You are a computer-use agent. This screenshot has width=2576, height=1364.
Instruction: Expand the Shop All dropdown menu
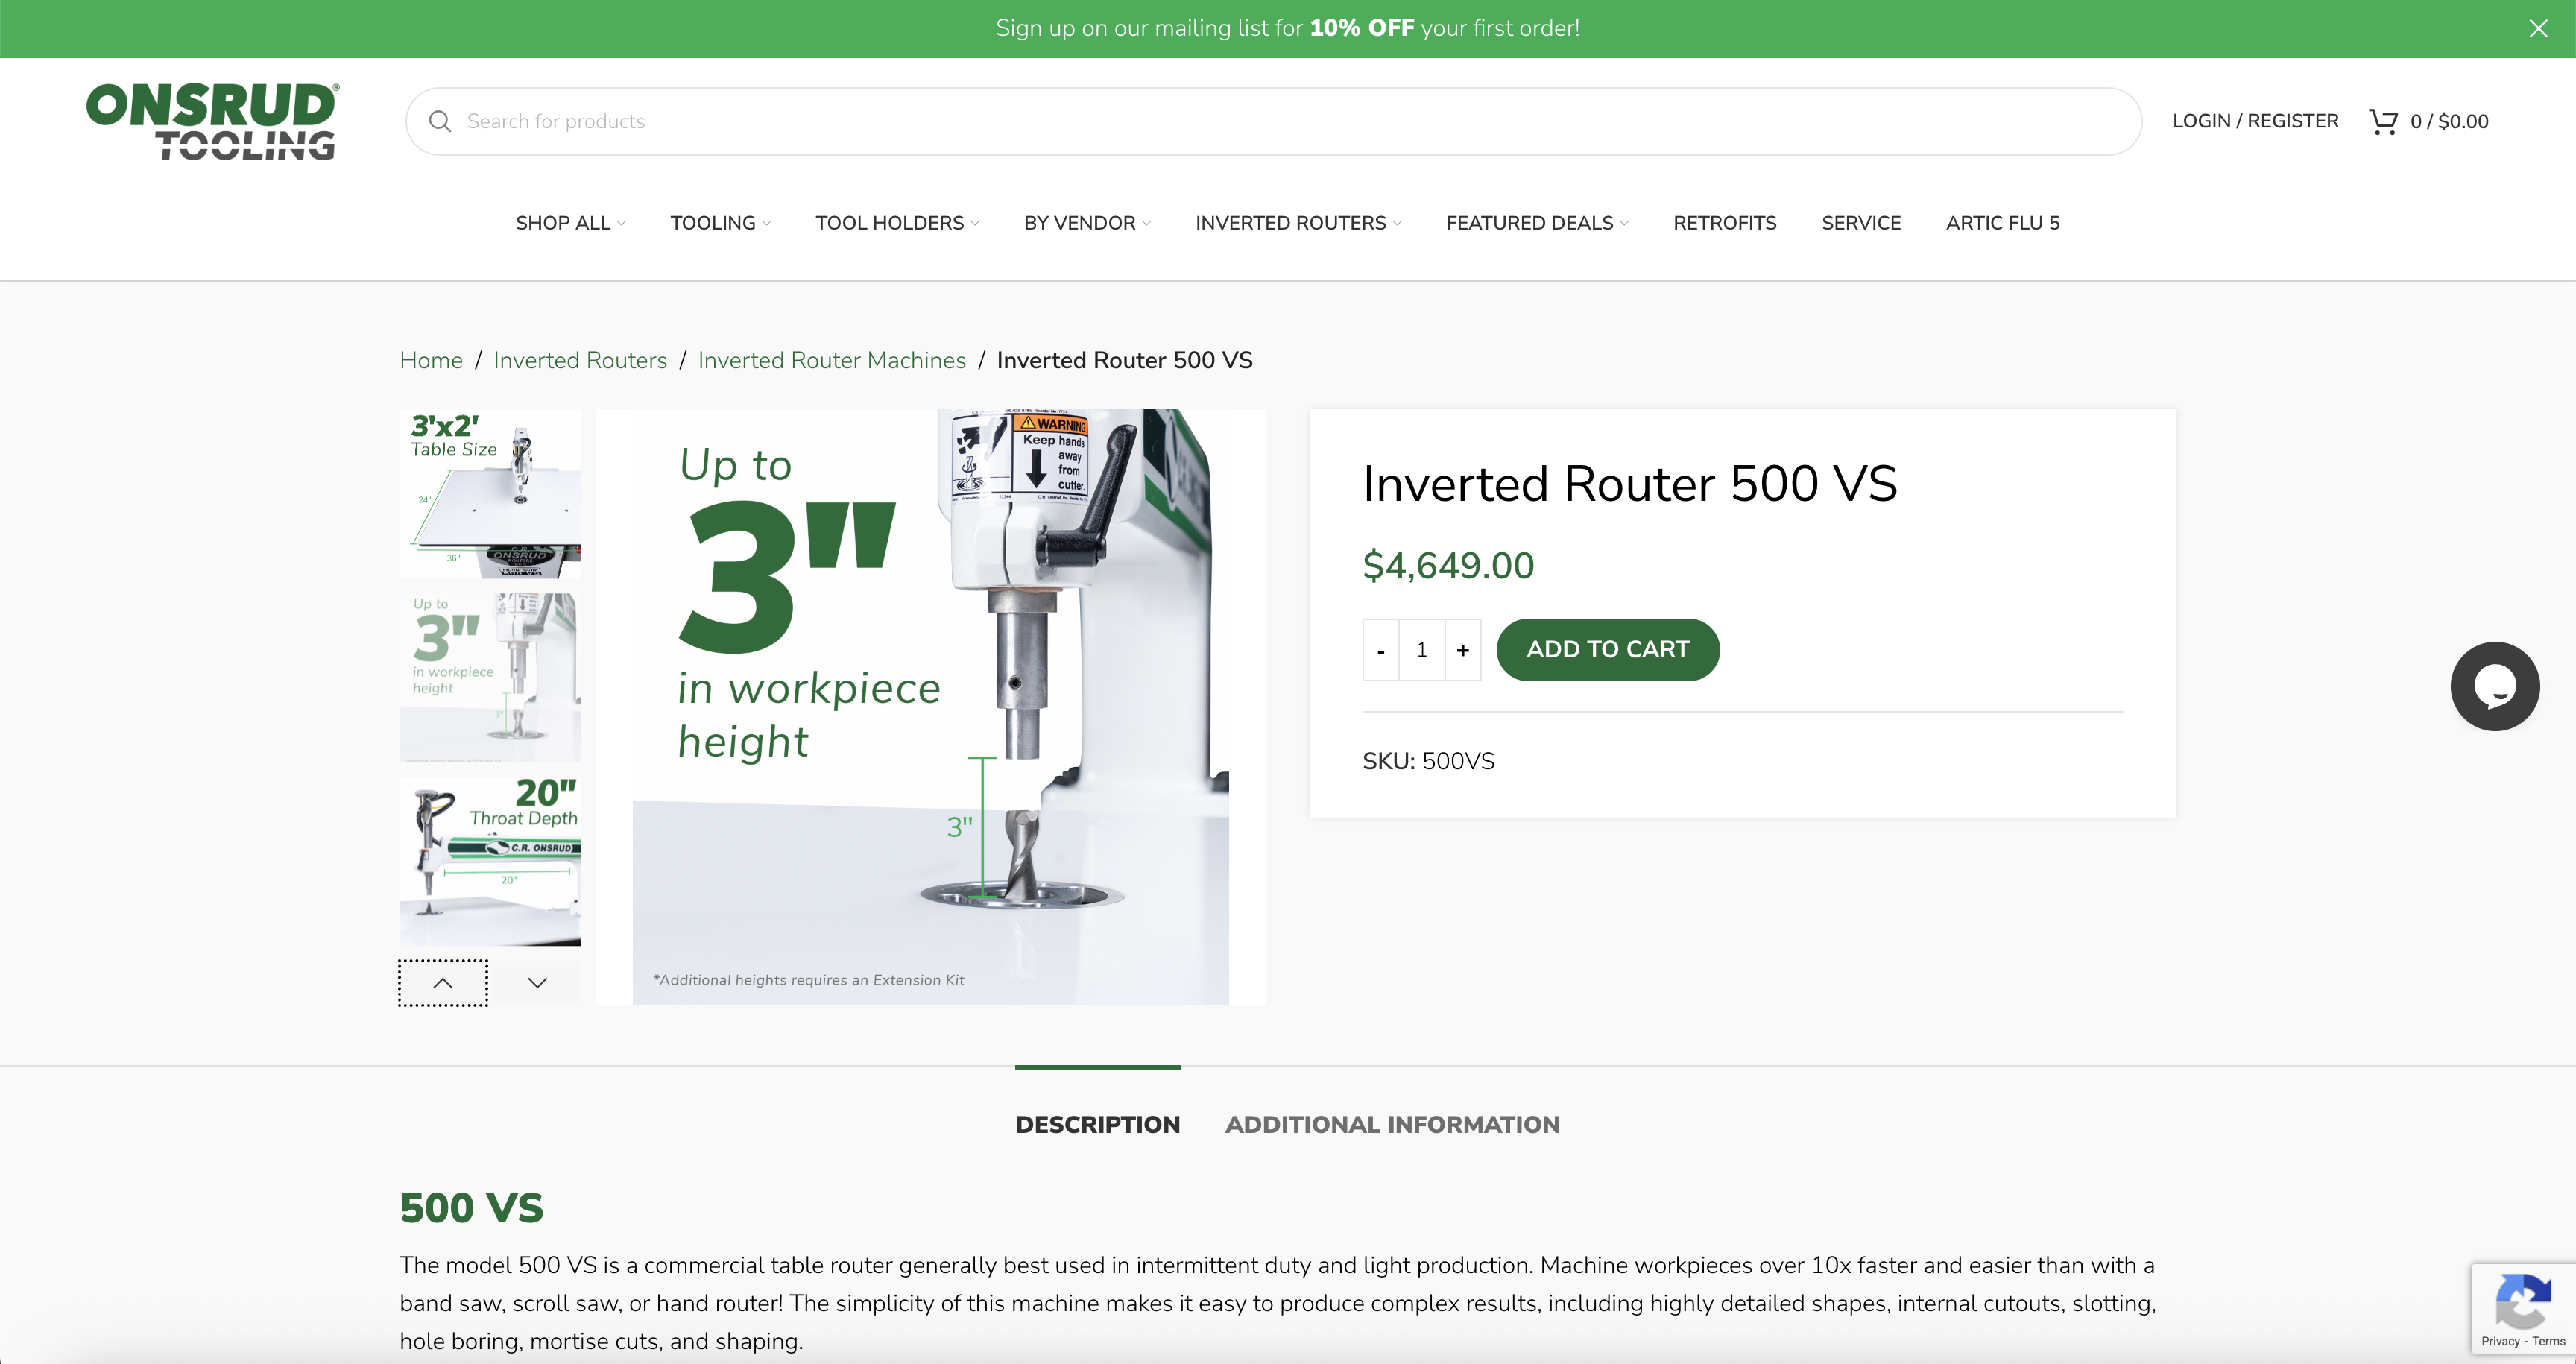pos(570,223)
